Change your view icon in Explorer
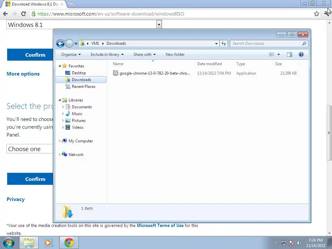 click(x=271, y=54)
